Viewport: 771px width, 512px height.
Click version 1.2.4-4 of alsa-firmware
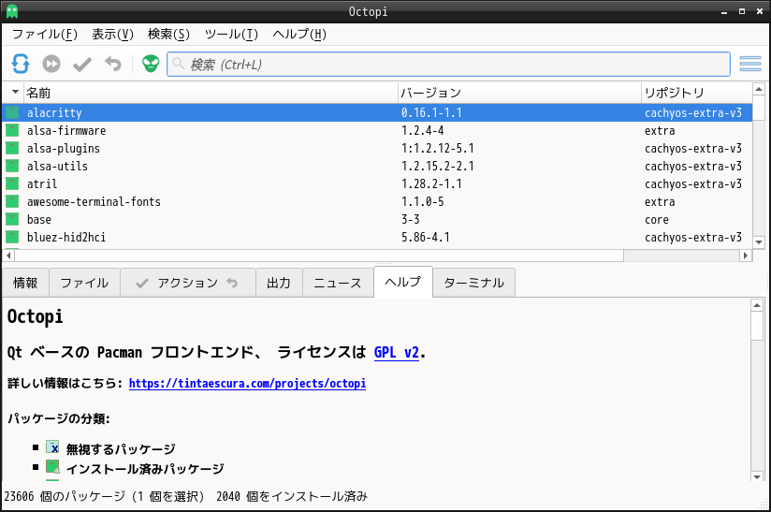pyautogui.click(x=422, y=130)
